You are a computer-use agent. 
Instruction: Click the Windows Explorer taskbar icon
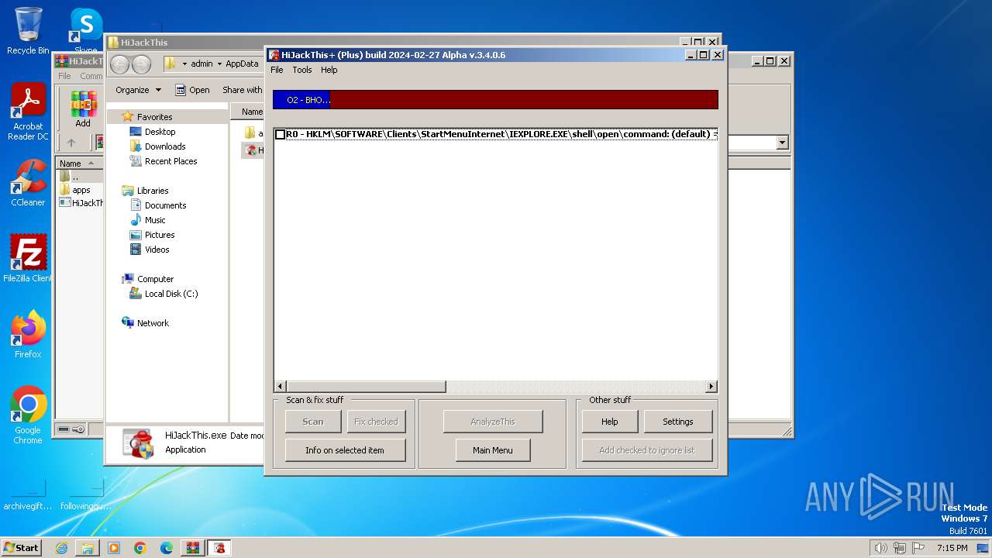pos(88,548)
